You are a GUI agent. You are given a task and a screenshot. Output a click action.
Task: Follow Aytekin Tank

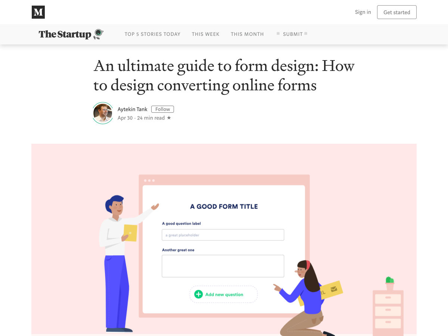coord(162,109)
